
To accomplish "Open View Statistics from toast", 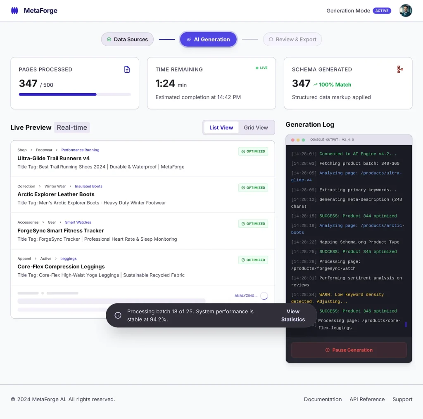I will click(293, 315).
